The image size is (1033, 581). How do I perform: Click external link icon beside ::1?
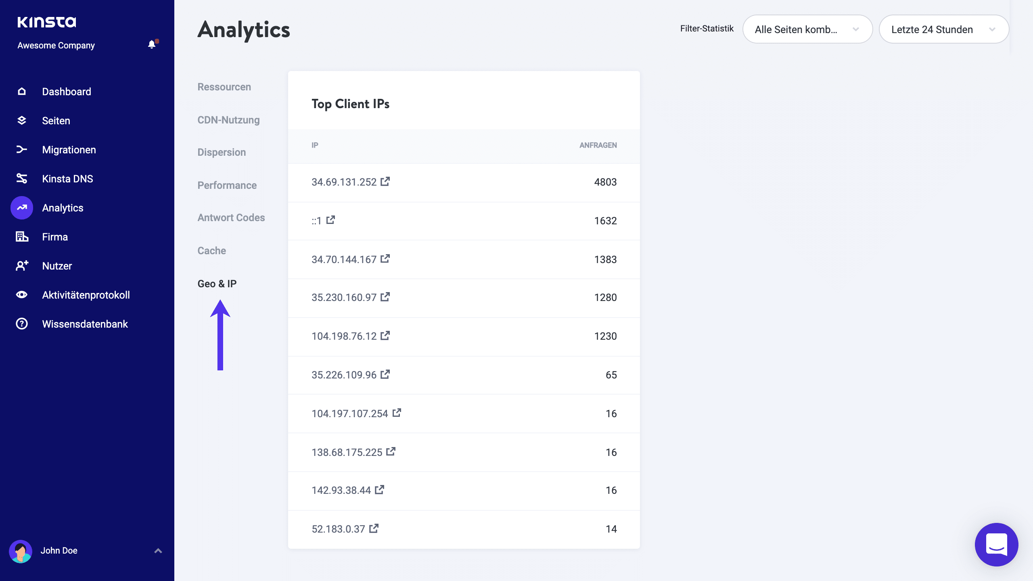(x=330, y=220)
